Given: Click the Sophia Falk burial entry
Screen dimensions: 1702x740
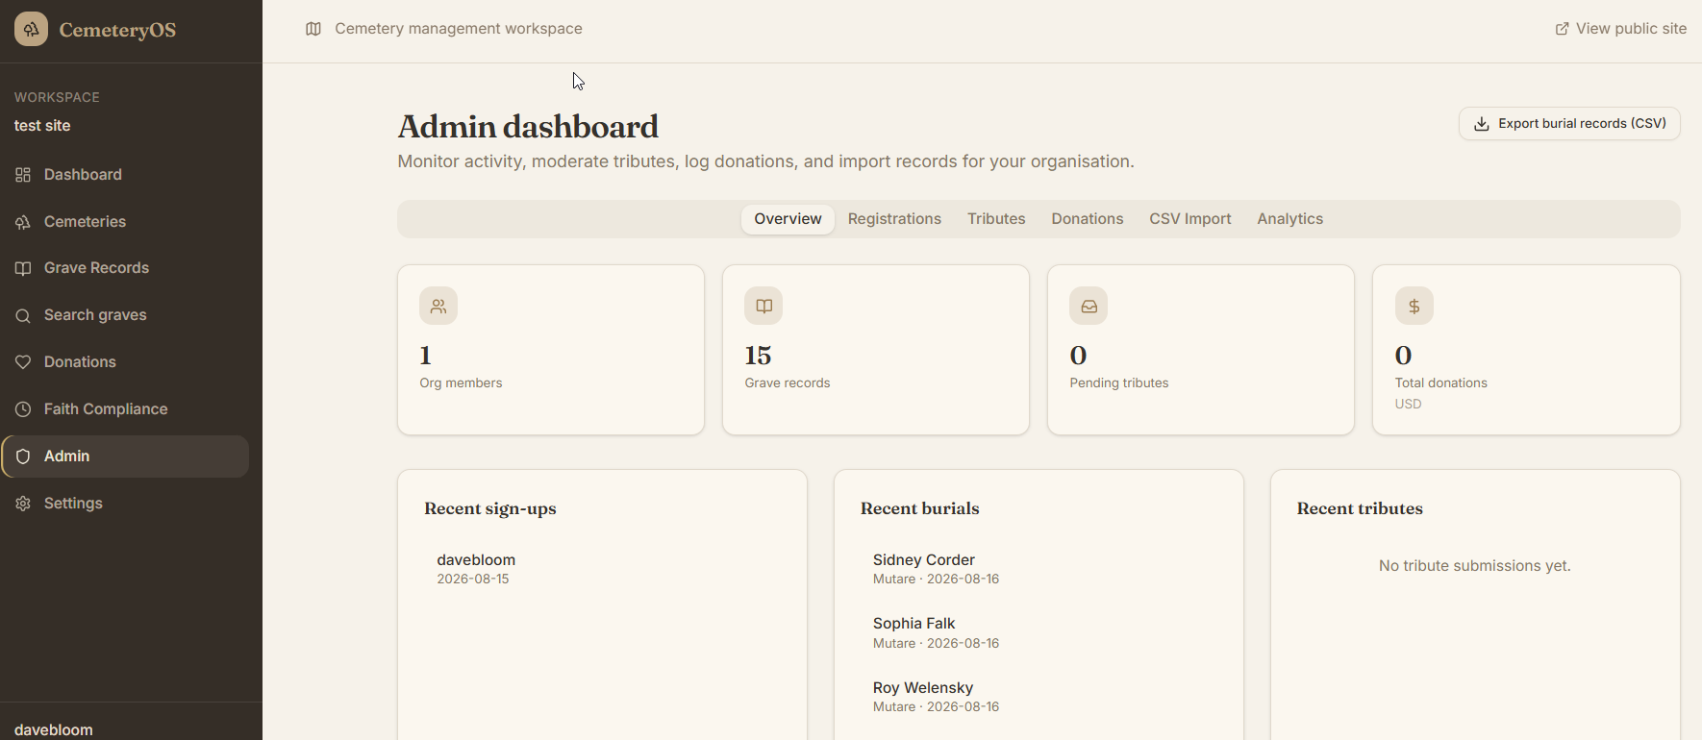Looking at the screenshot, I should click(1039, 633).
